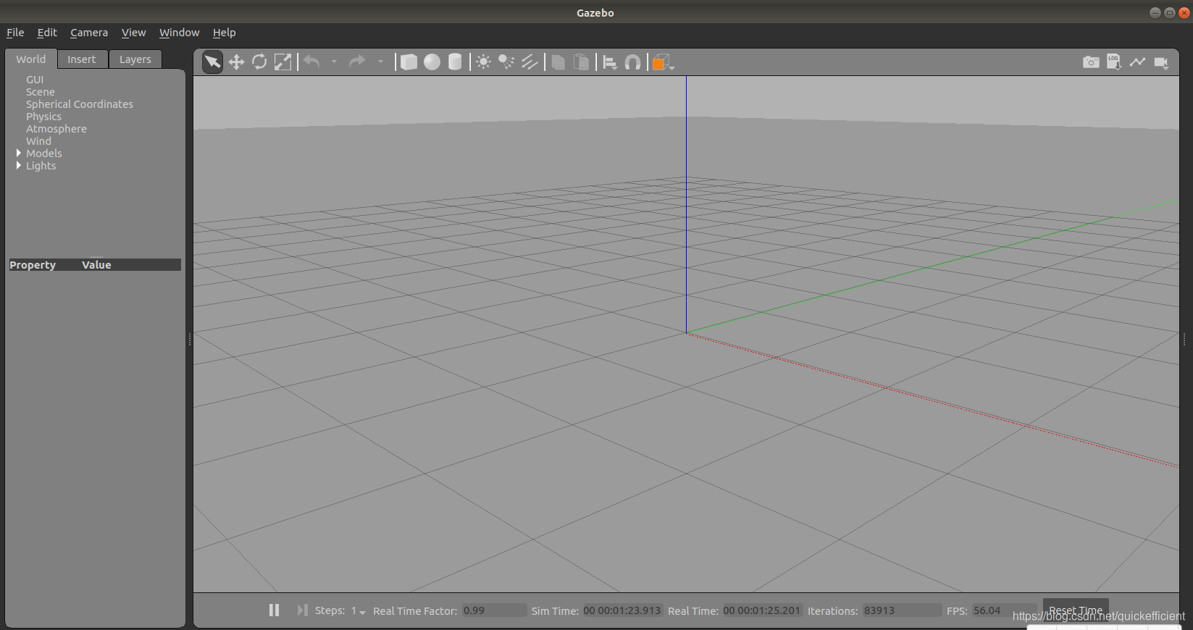Add a spot light
Image resolution: width=1193 pixels, height=630 pixels.
click(506, 62)
